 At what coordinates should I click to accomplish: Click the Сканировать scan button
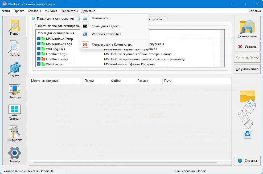pos(247,28)
